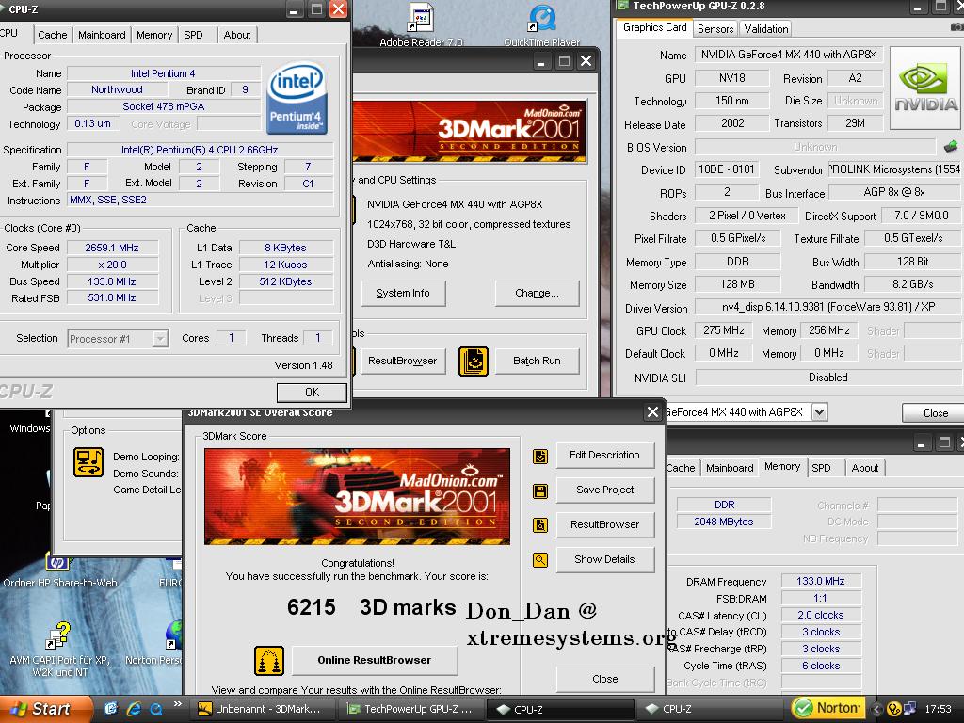Click the ResultBrowser button in 3DMark main window
This screenshot has width=964, height=723.
pos(403,361)
